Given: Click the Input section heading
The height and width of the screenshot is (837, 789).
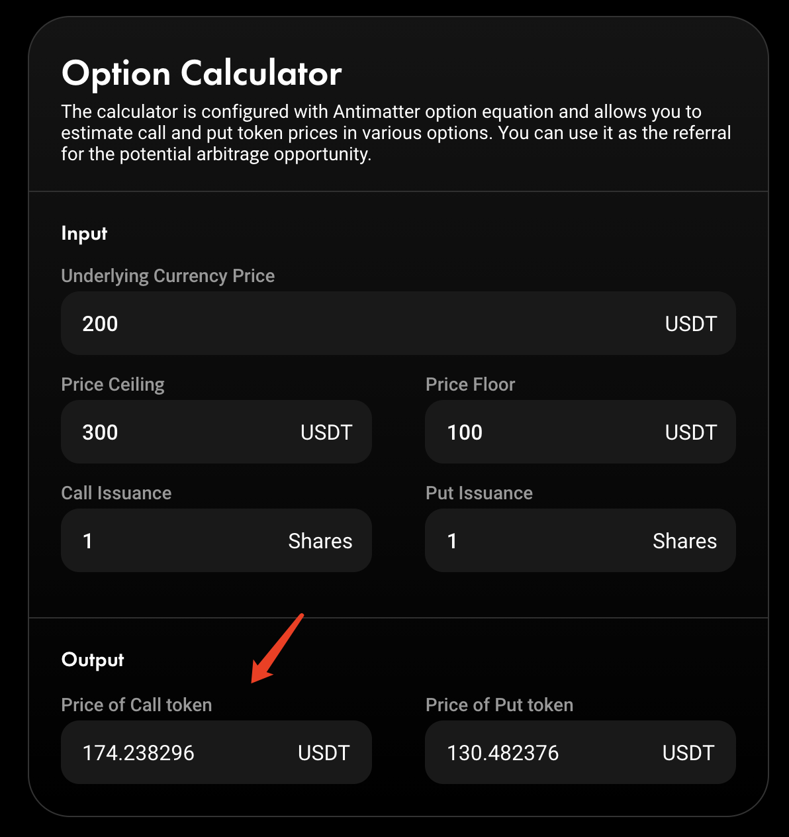Looking at the screenshot, I should coord(84,234).
